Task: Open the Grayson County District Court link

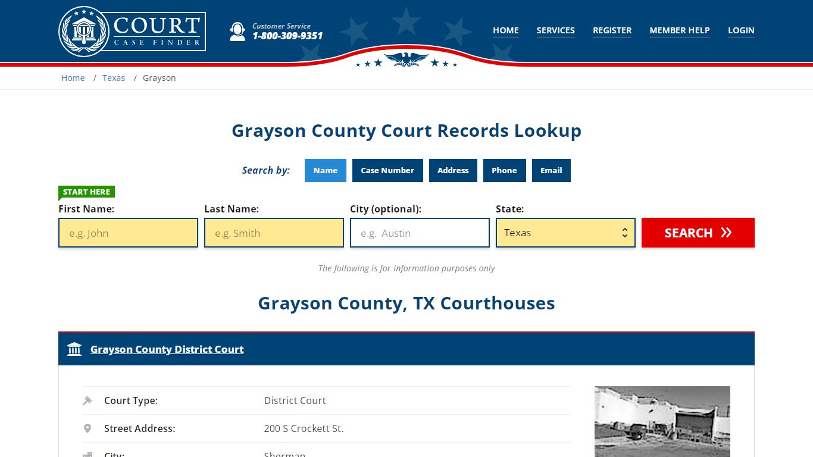Action: point(167,349)
